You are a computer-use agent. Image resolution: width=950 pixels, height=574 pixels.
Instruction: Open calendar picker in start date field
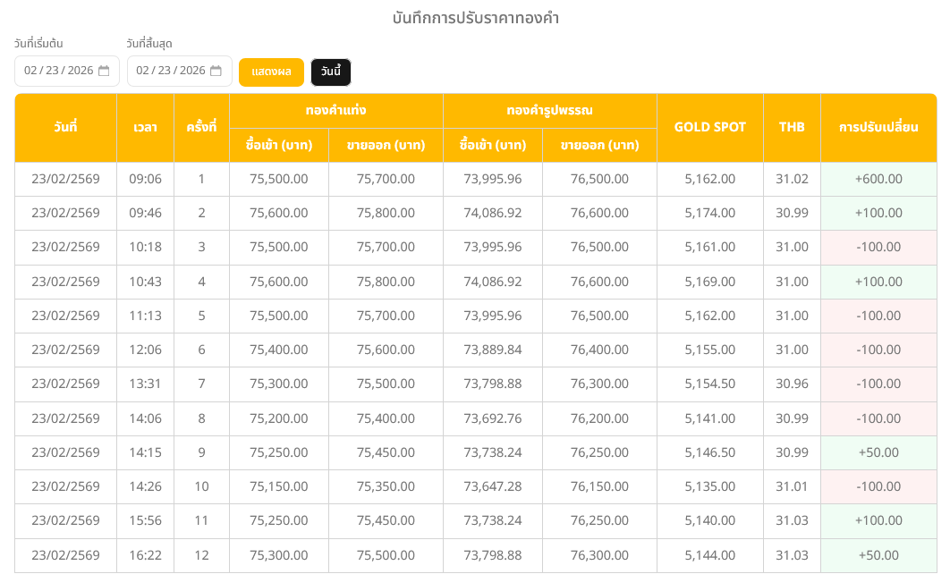pyautogui.click(x=104, y=72)
